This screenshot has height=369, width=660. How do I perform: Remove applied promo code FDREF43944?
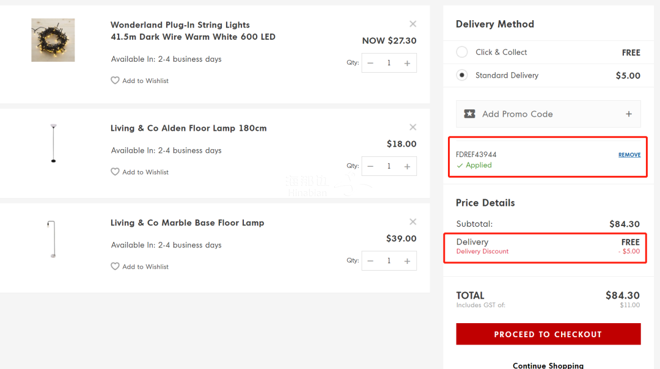click(x=629, y=155)
